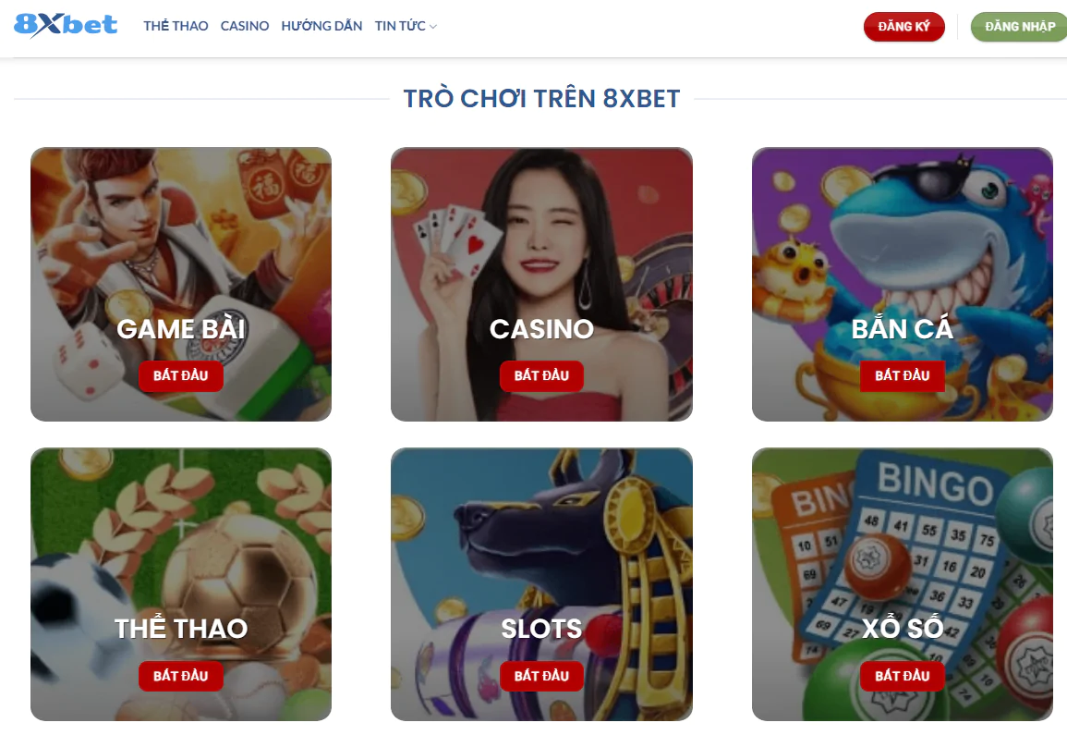1067x735 pixels.
Task: Go to HƯỚNG DẪN page
Action: click(x=321, y=26)
